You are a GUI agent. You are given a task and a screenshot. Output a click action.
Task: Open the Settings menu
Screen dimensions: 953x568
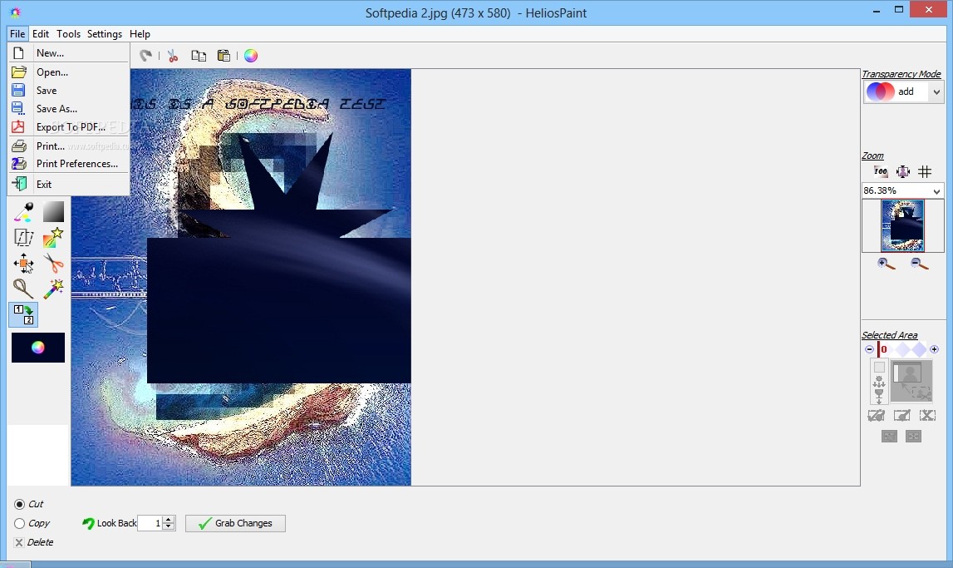105,34
